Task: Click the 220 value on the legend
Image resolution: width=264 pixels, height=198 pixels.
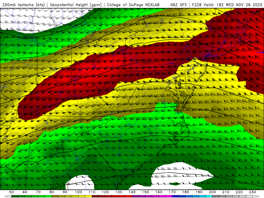Action: pyautogui.click(x=239, y=192)
